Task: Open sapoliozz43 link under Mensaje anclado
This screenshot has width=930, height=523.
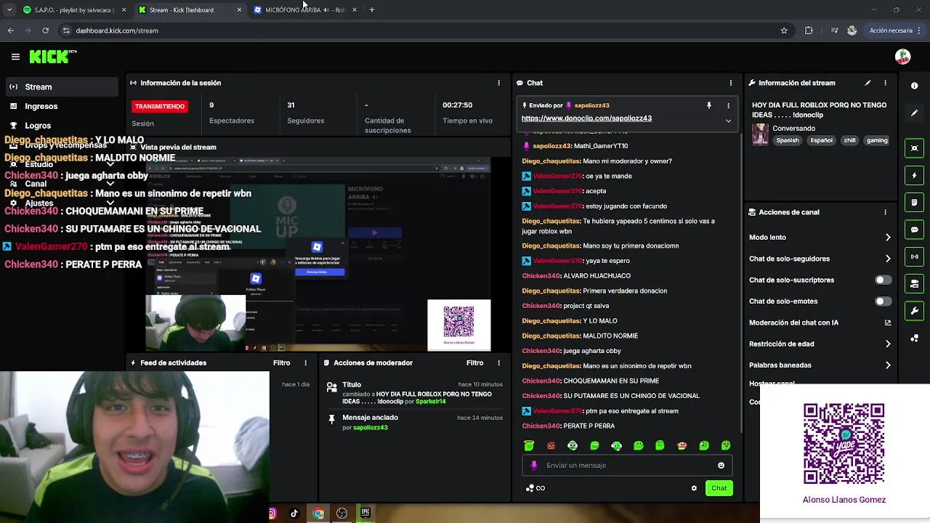Action: (371, 427)
